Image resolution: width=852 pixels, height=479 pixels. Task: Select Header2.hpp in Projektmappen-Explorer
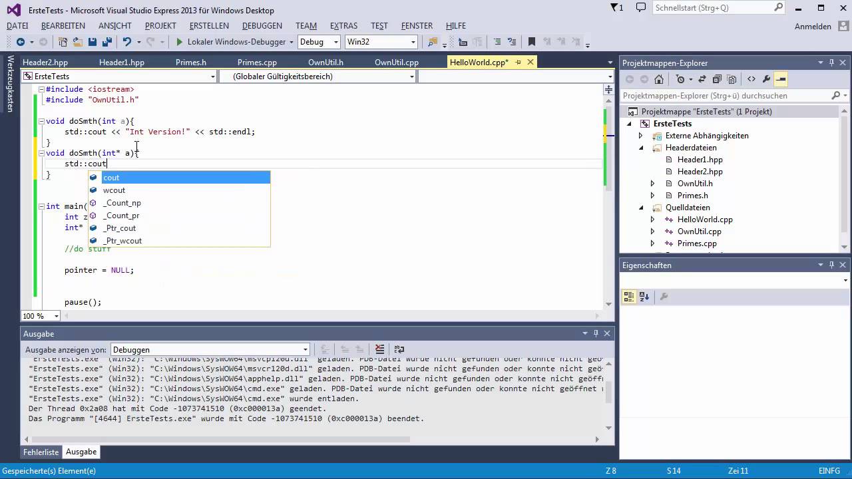[700, 172]
